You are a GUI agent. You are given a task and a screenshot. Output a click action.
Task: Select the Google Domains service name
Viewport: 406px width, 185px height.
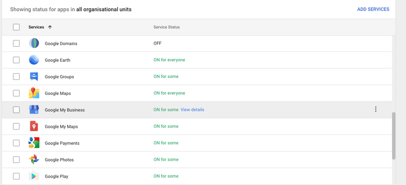[x=61, y=43]
